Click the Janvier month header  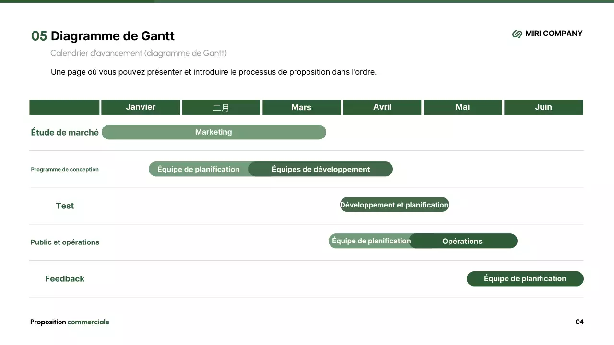(141, 107)
